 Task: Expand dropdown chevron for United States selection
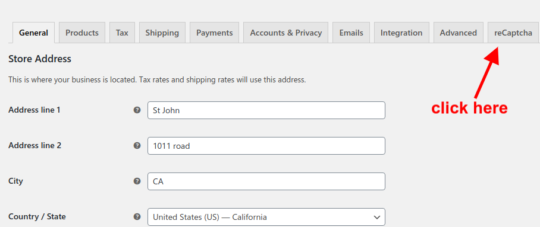(377, 218)
